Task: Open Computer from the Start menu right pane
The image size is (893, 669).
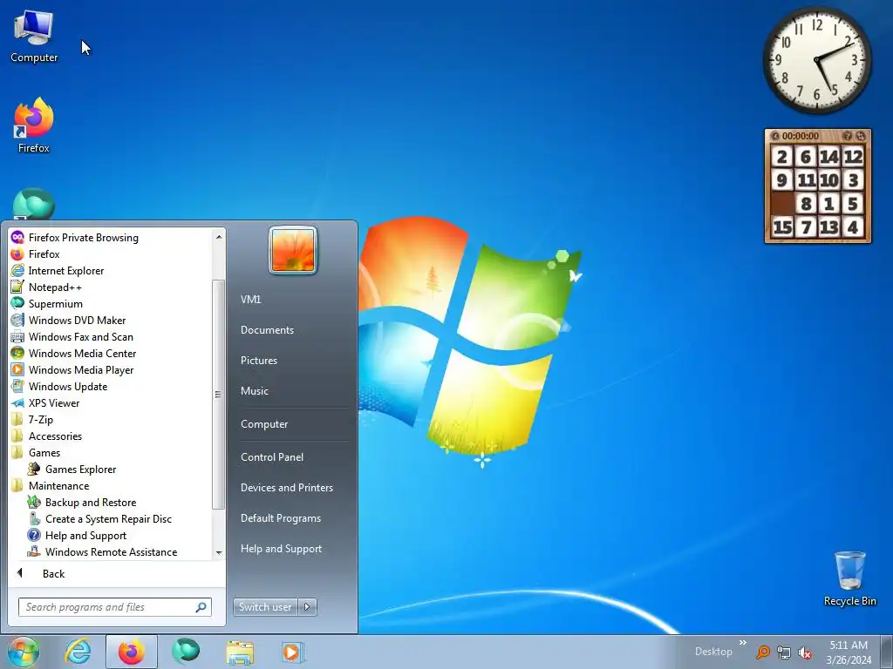Action: point(293,424)
